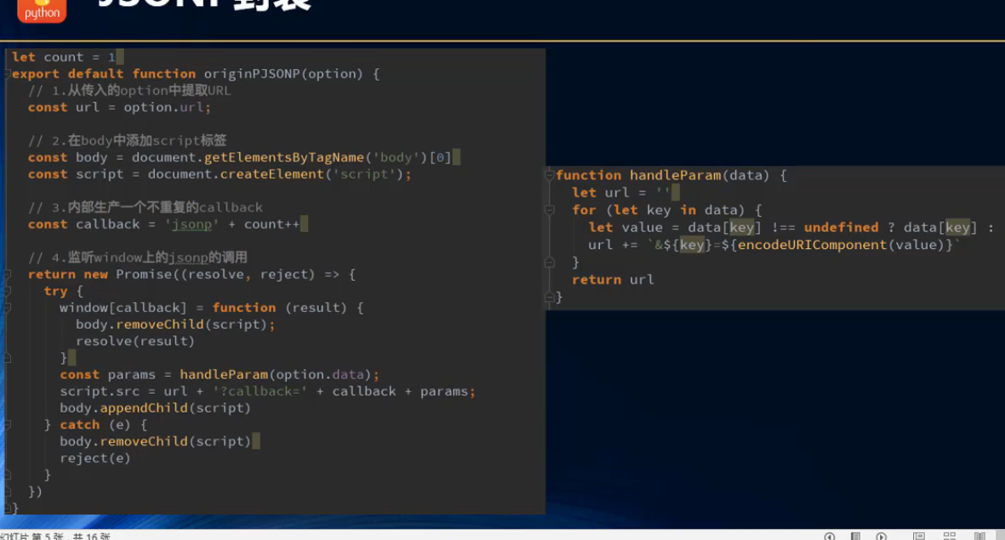Collapse the for loop fold marker
Viewport: 1005px width, 540px height.
549,210
